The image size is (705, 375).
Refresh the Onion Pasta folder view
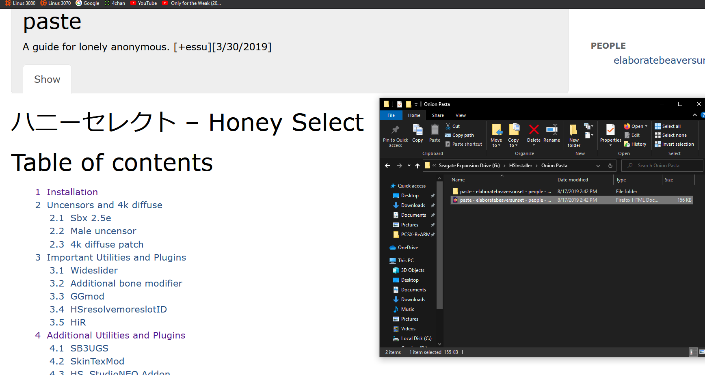tap(610, 166)
